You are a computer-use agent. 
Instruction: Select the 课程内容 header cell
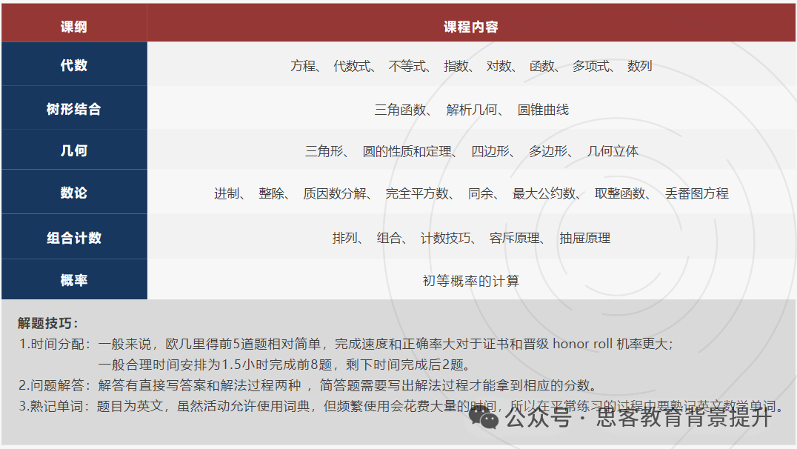click(x=472, y=24)
